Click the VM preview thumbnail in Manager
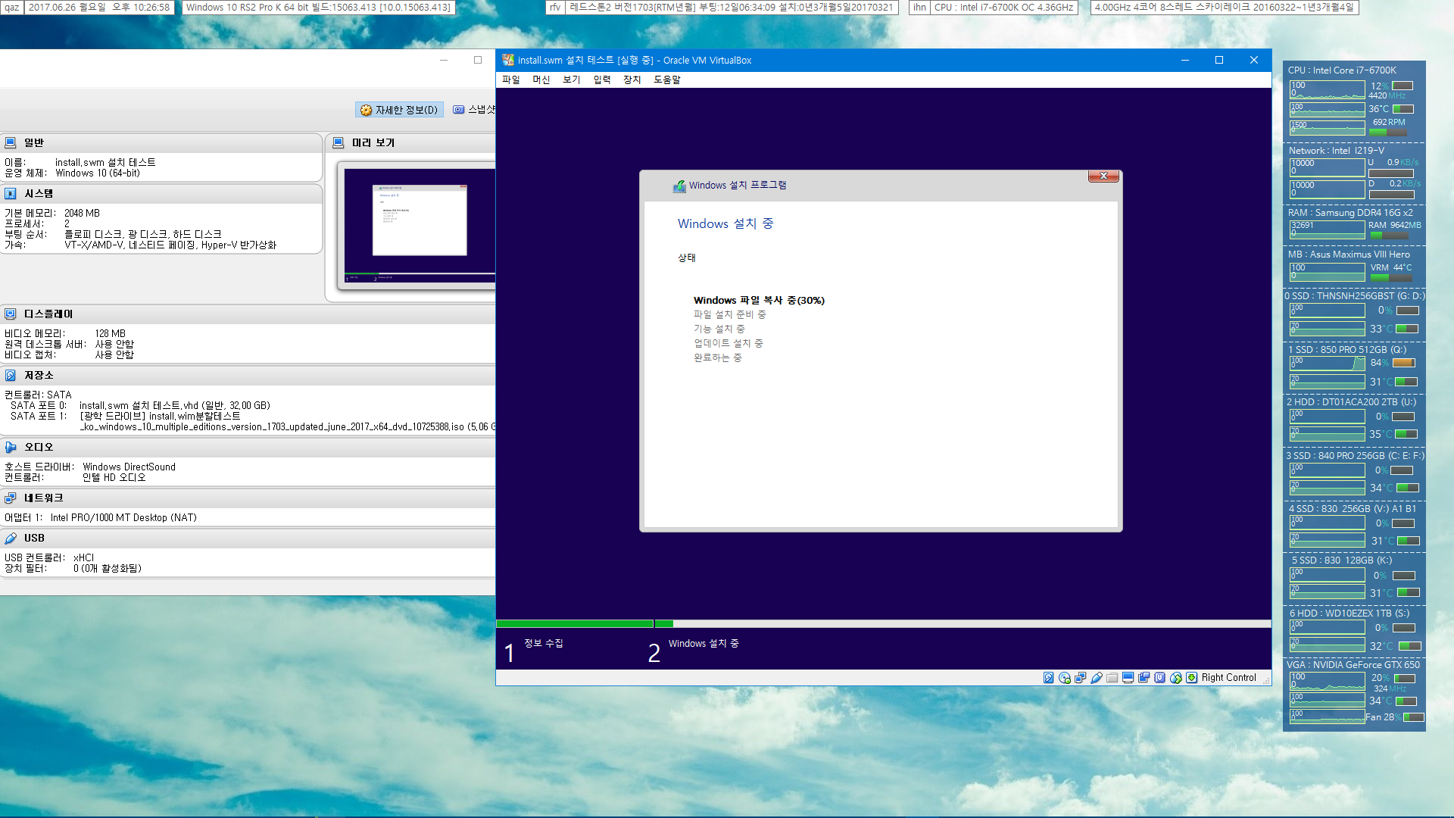Viewport: 1454px width, 818px height. click(419, 225)
